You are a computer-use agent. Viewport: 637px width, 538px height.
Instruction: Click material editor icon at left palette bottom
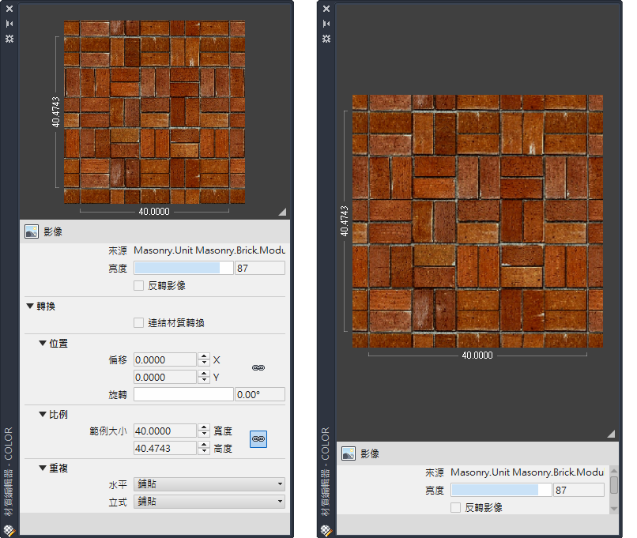9,530
